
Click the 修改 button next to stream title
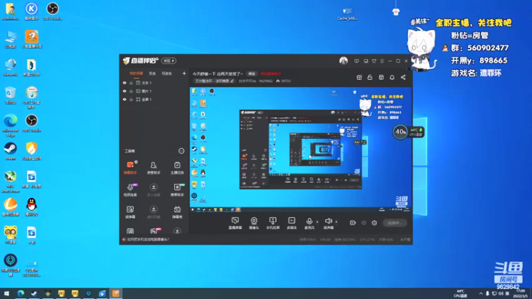click(251, 74)
